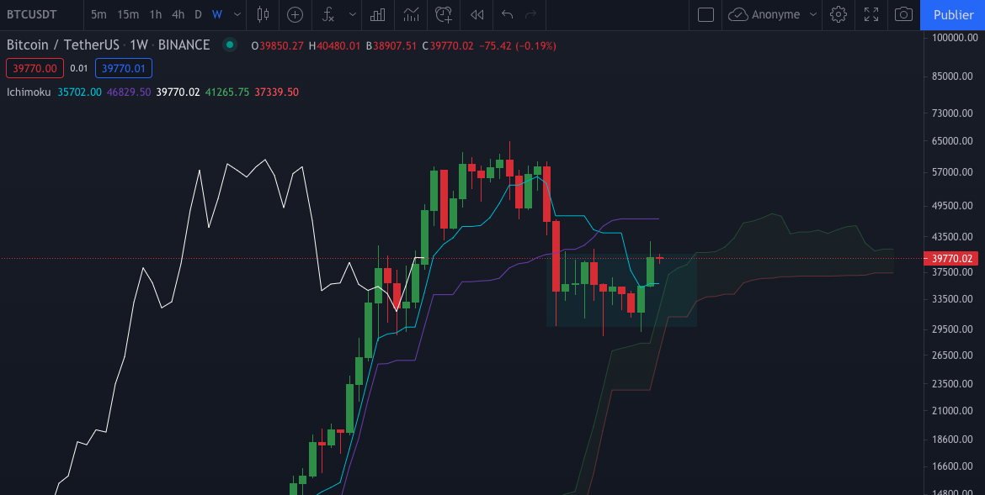The width and height of the screenshot is (985, 495).
Task: Switch to the 1h timeframe
Action: click(x=155, y=14)
